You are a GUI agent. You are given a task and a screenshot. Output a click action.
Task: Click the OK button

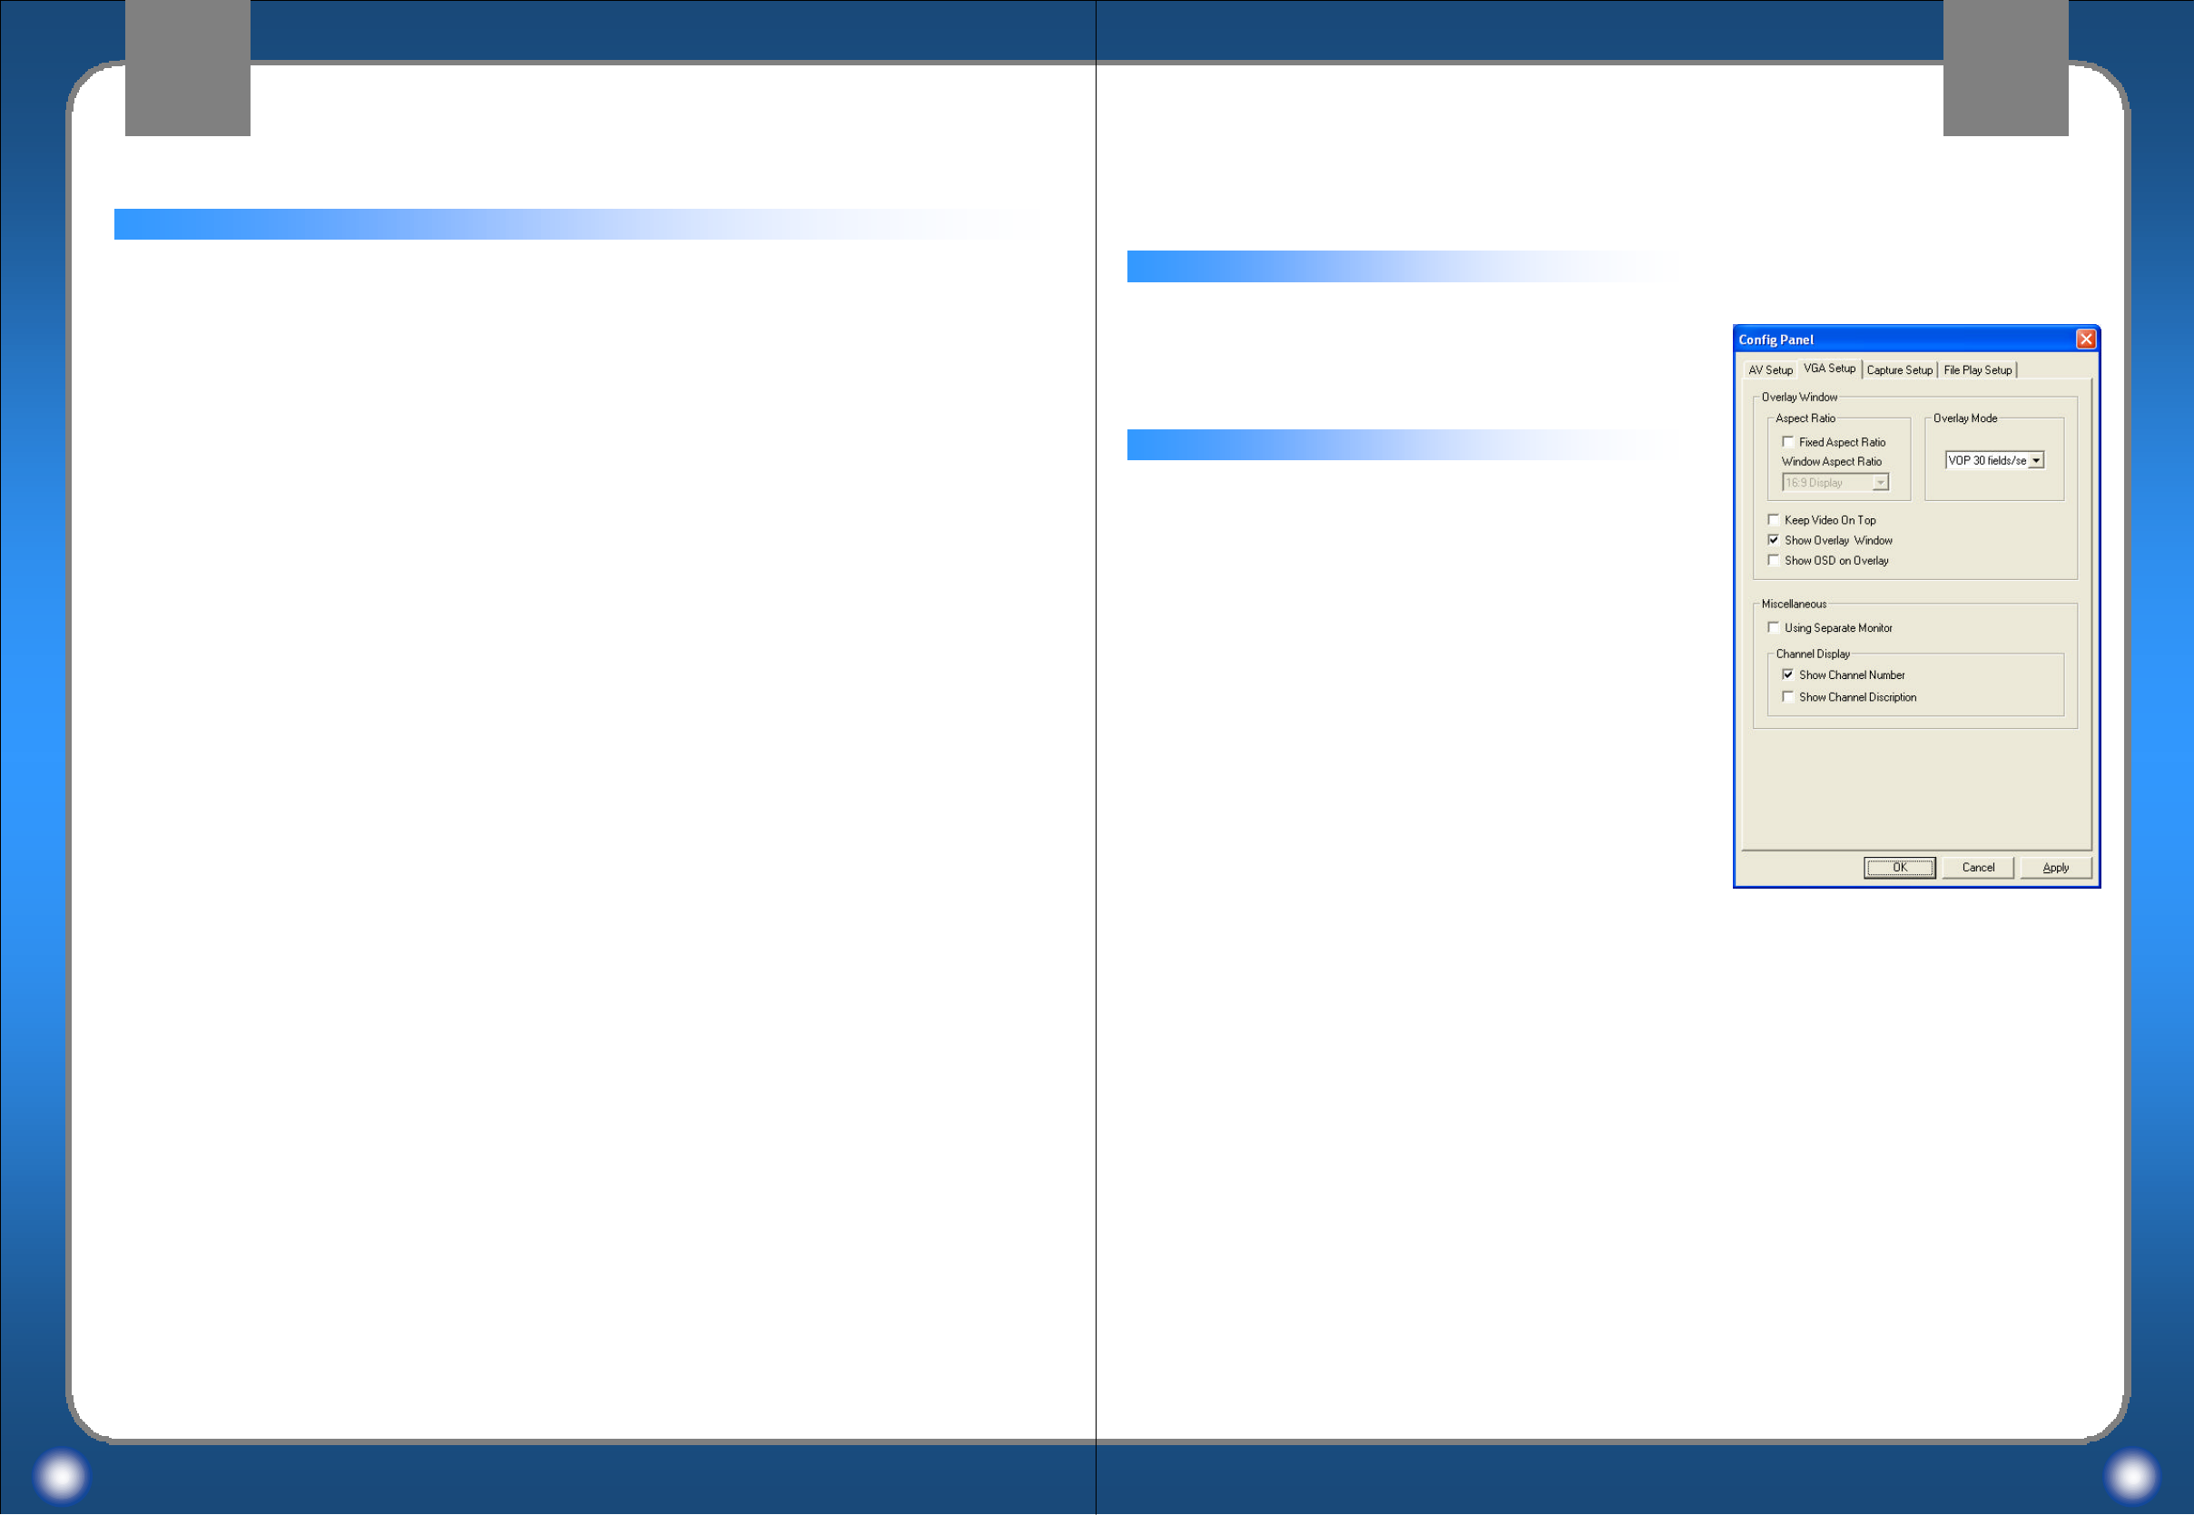[1899, 868]
